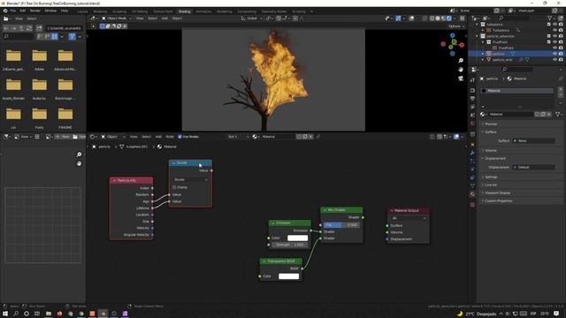Open the Tool properties tab icon
The width and height of the screenshot is (566, 318).
click(472, 80)
